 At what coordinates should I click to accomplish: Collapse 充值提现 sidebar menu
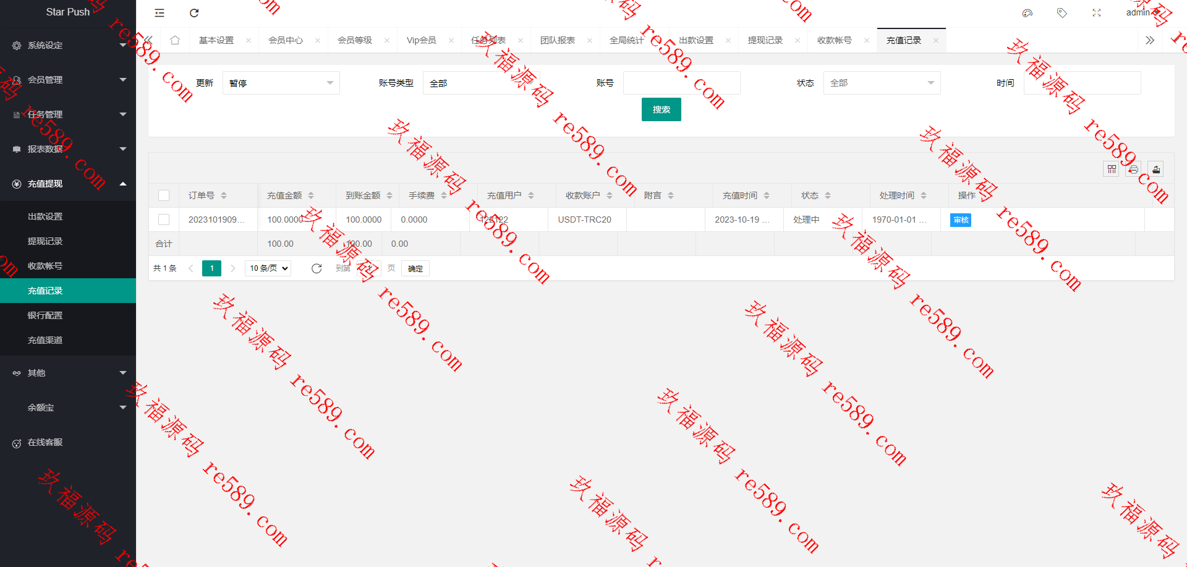(x=68, y=184)
